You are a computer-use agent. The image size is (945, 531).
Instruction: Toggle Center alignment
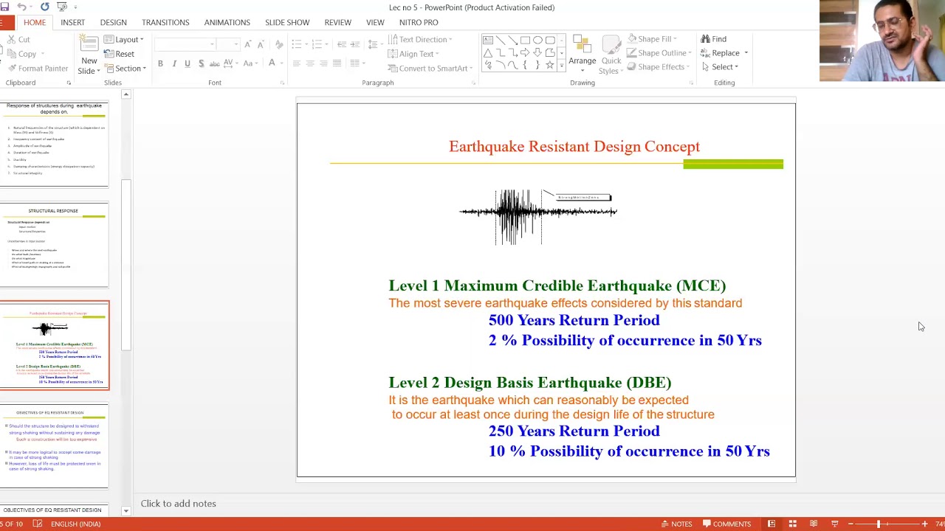(x=310, y=63)
